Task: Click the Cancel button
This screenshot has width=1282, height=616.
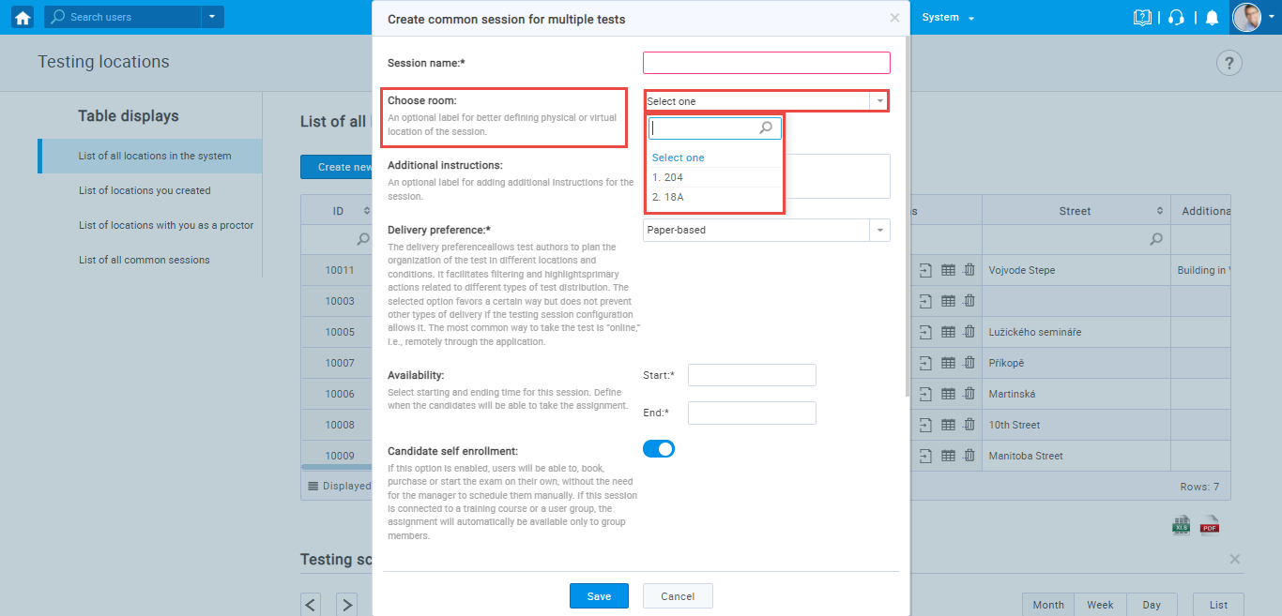Action: [678, 596]
